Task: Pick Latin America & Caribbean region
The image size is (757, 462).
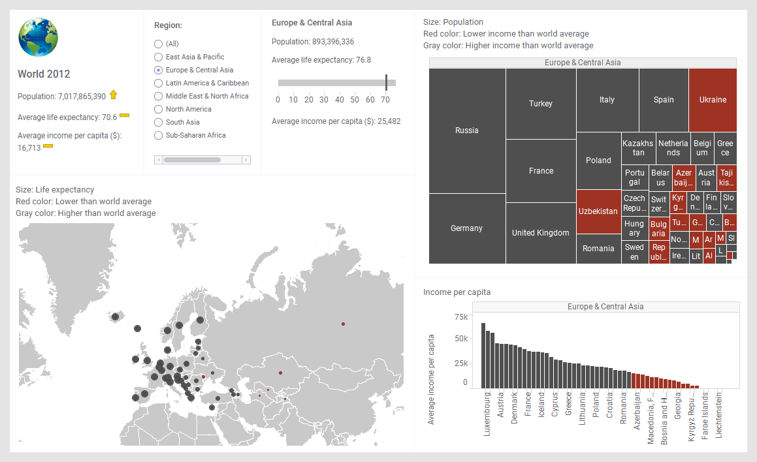Action: (158, 83)
